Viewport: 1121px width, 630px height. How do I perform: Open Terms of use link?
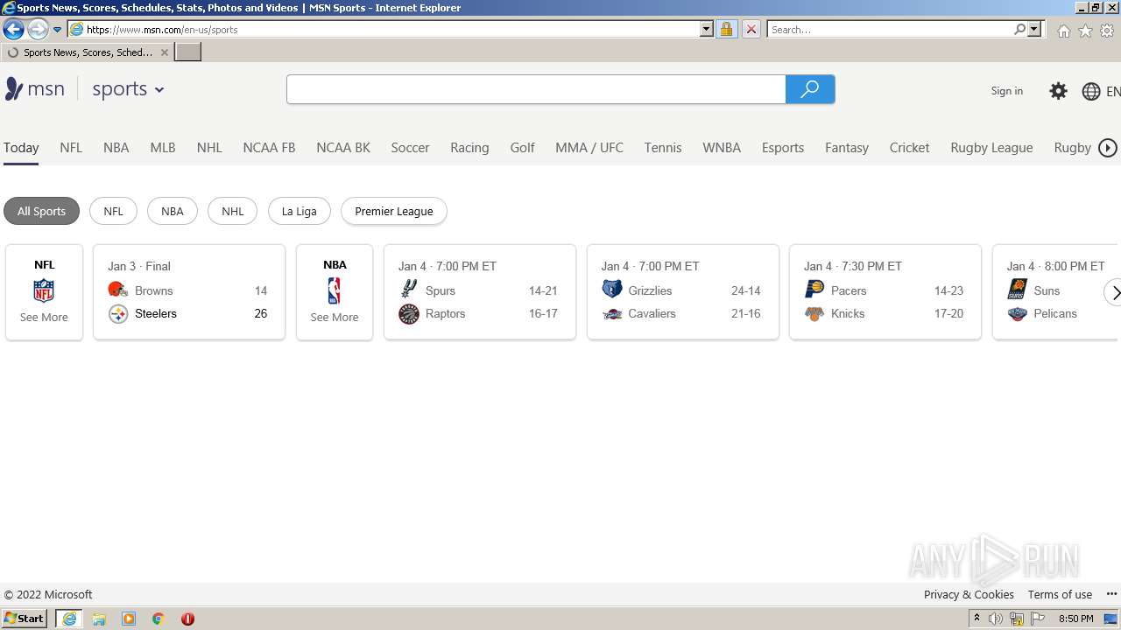[x=1060, y=594]
